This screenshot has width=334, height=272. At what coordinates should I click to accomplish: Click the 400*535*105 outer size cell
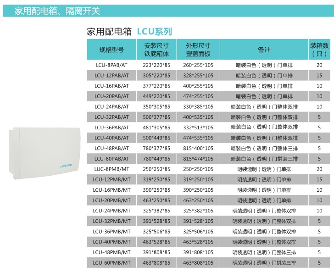[198, 117]
